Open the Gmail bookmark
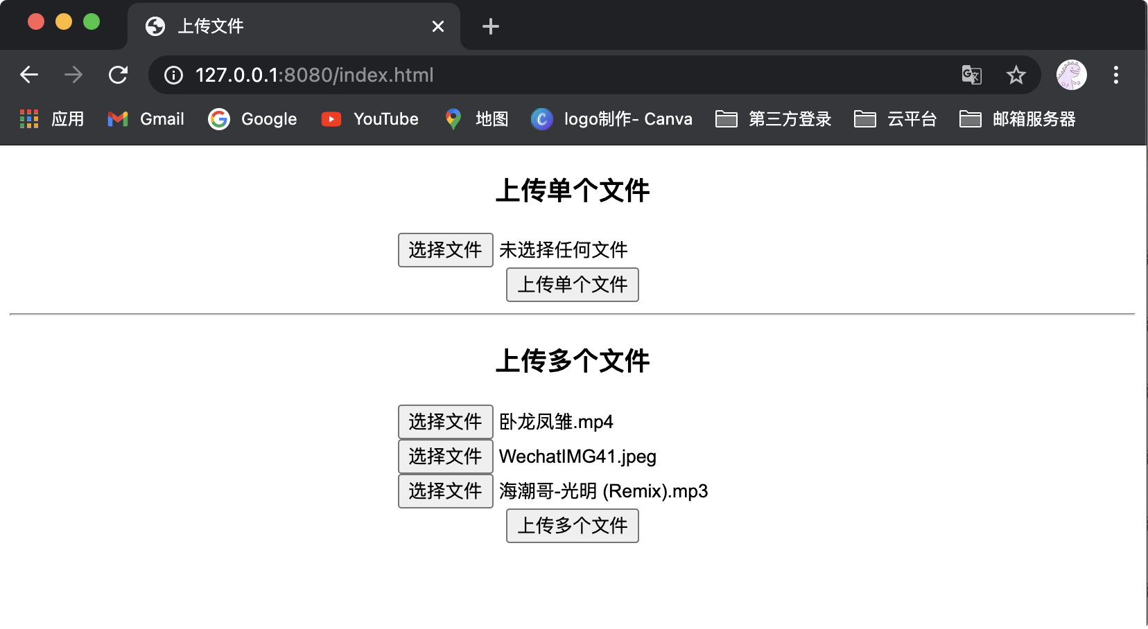 [146, 119]
